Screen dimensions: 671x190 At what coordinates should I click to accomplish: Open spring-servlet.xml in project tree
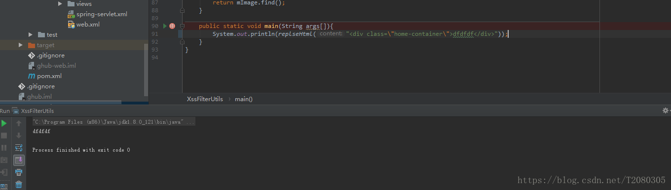point(102,14)
